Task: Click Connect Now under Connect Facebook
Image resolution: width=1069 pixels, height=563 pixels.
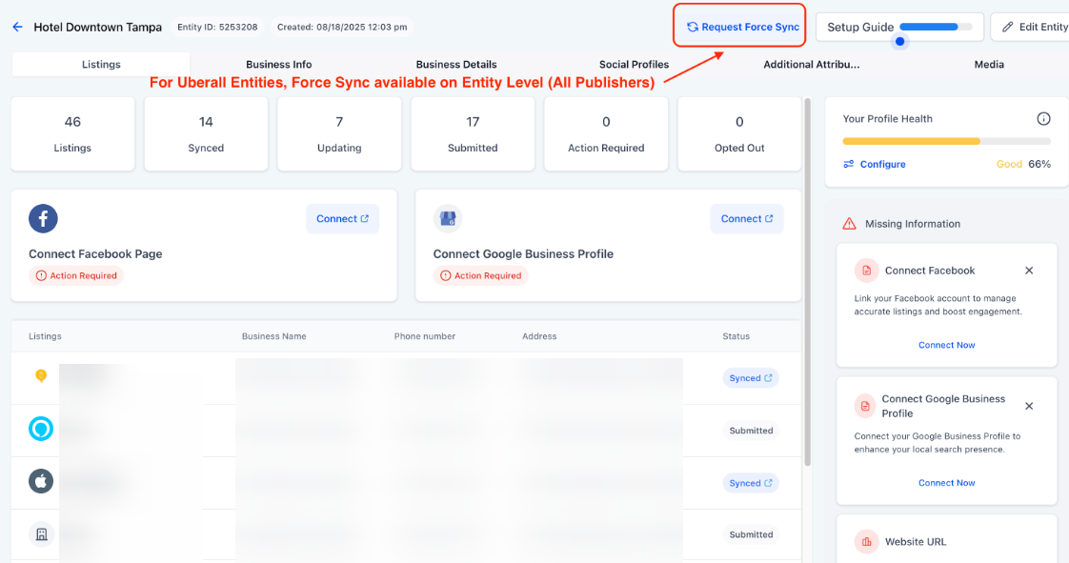Action: coord(946,345)
